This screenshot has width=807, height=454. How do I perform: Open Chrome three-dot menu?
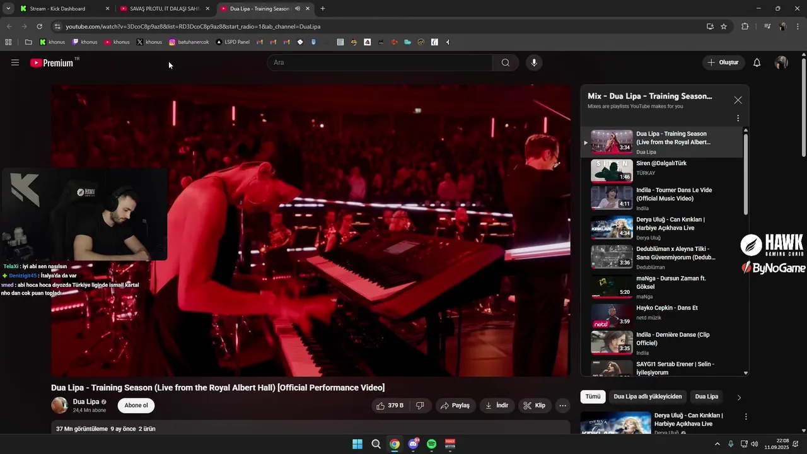[x=798, y=26]
